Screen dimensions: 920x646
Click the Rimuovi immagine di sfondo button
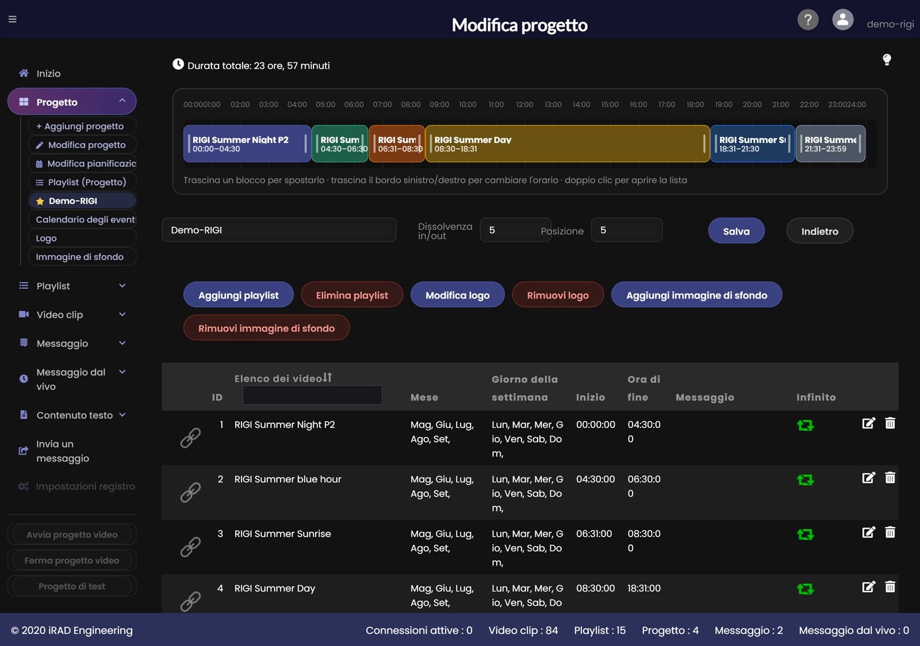(266, 328)
